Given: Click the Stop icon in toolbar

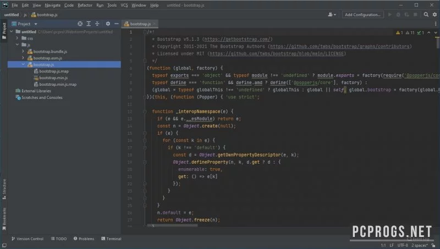Looking at the screenshot, I should coord(415,15).
